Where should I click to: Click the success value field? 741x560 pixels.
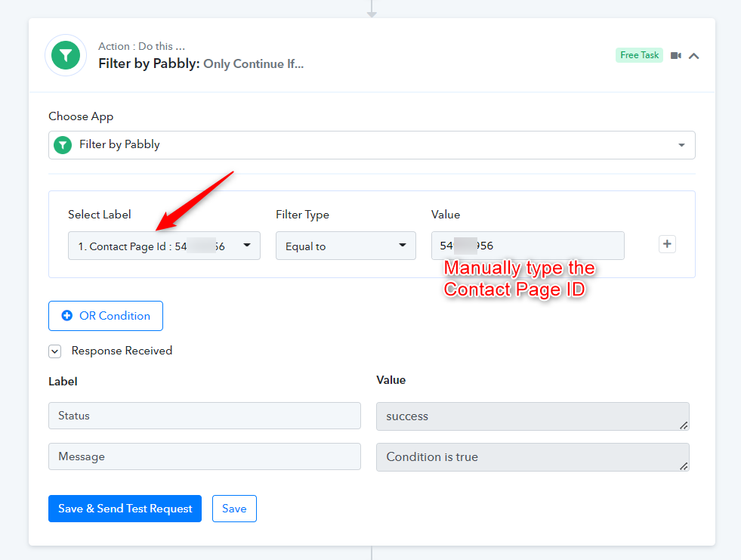pos(533,416)
